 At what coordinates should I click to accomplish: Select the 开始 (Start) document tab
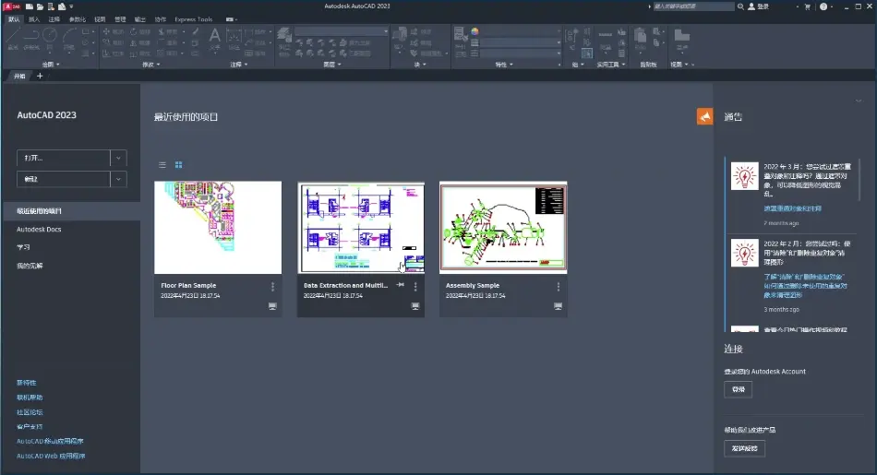[19, 76]
